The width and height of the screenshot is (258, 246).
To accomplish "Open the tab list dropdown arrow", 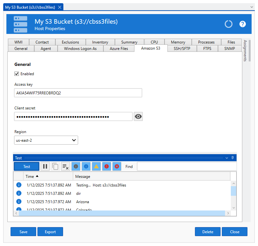I will 252,7.
